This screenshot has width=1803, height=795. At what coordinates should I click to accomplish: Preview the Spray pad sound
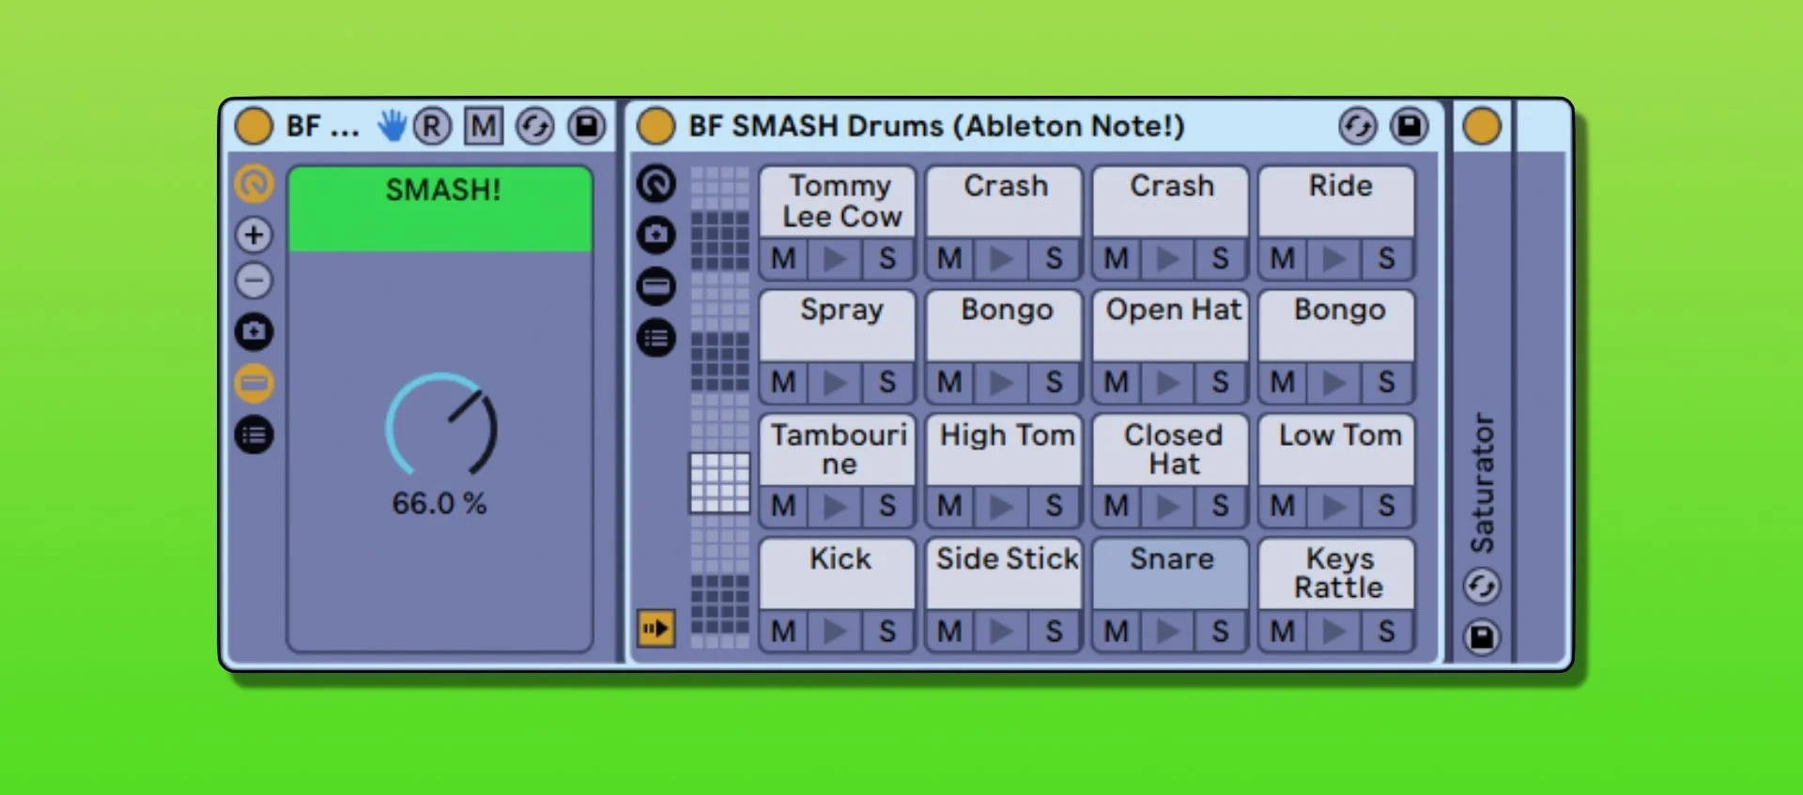(835, 383)
